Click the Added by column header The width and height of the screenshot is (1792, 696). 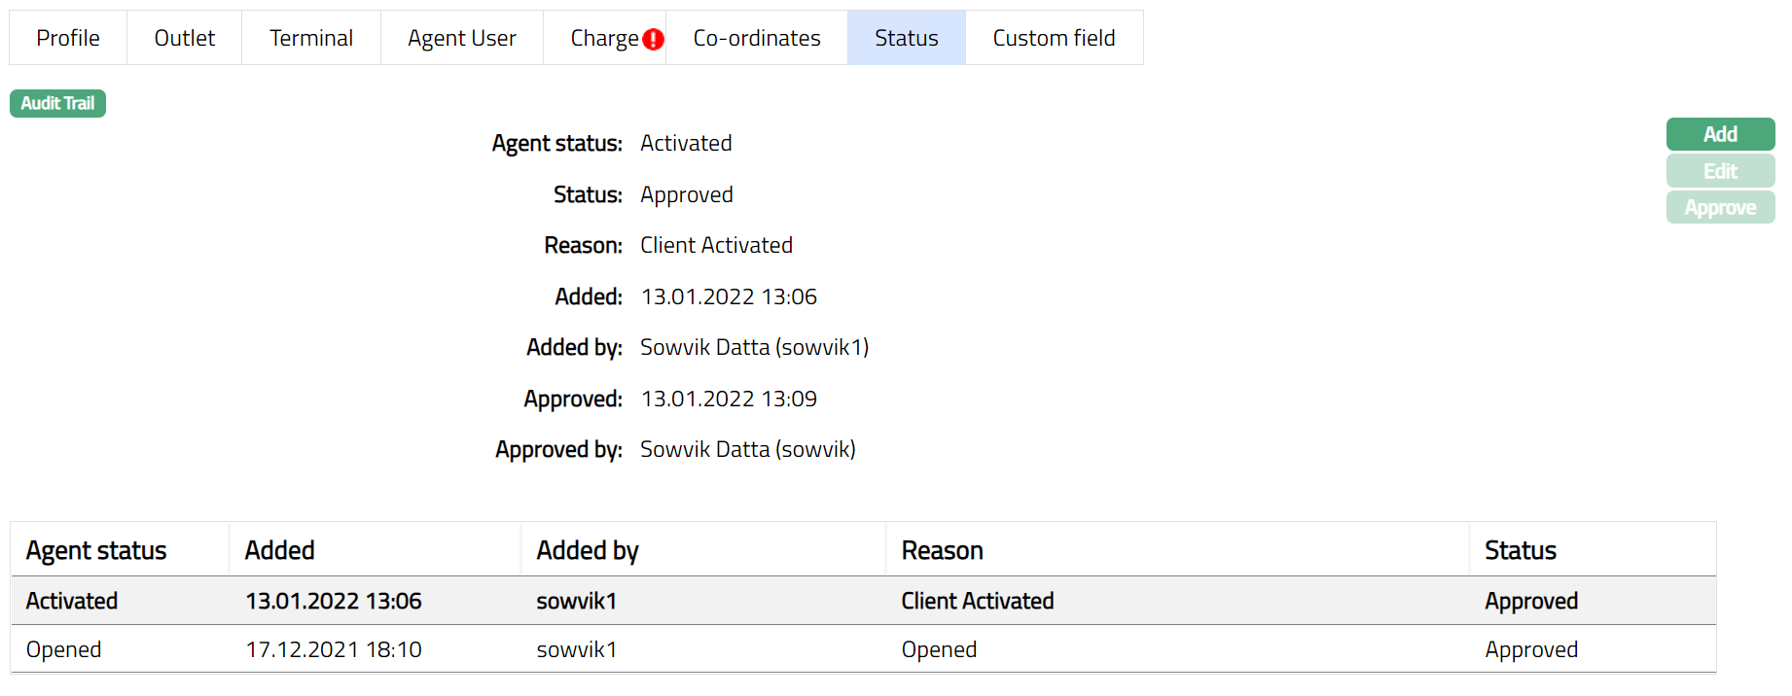tap(588, 550)
